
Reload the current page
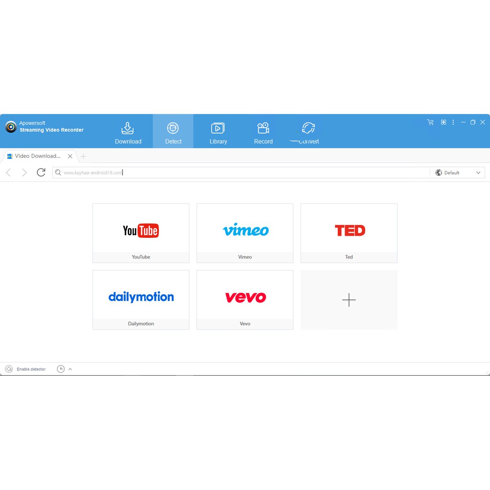click(41, 172)
